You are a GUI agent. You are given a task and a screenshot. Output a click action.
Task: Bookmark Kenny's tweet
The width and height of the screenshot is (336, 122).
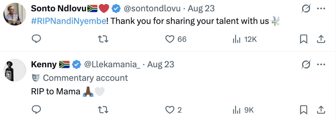(303, 110)
